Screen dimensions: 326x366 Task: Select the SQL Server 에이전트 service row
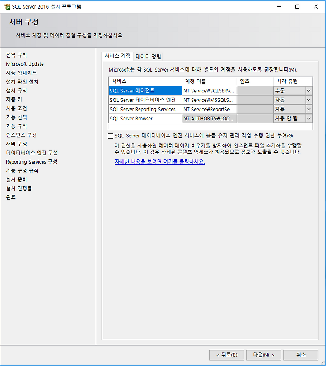(145, 91)
